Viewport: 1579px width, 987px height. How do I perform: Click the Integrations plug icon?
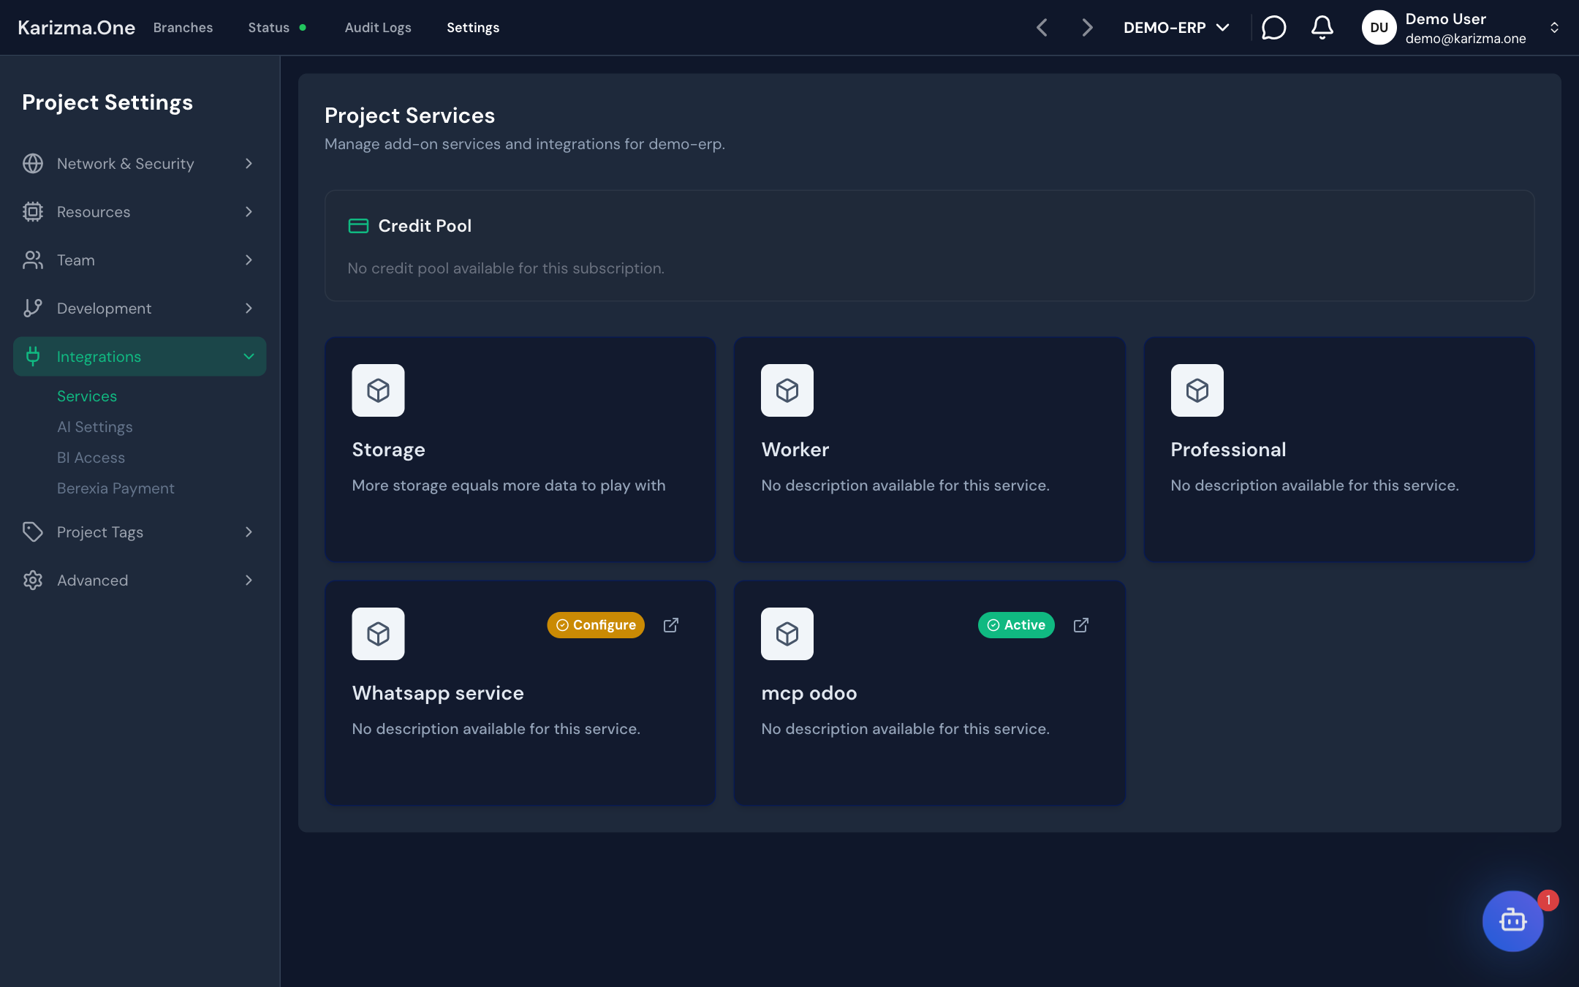[x=33, y=357]
